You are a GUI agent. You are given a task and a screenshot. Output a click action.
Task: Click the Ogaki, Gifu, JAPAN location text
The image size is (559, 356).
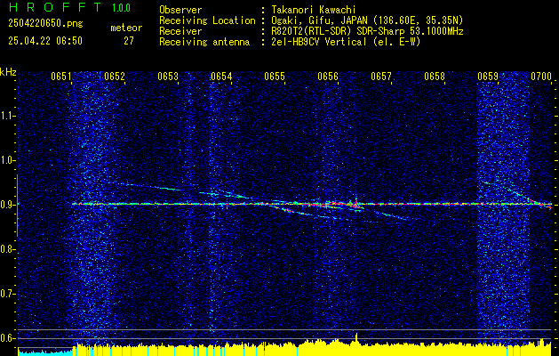(x=367, y=20)
